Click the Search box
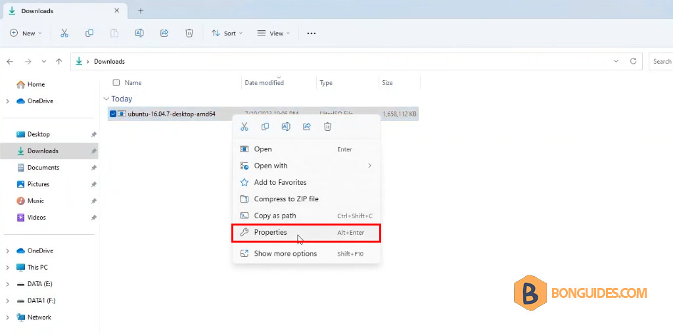Image resolution: width=673 pixels, height=334 pixels. pyautogui.click(x=661, y=61)
